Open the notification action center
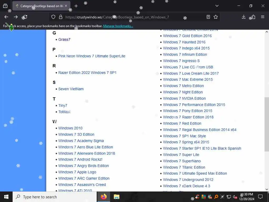This screenshot has height=202, width=269. click(260, 197)
